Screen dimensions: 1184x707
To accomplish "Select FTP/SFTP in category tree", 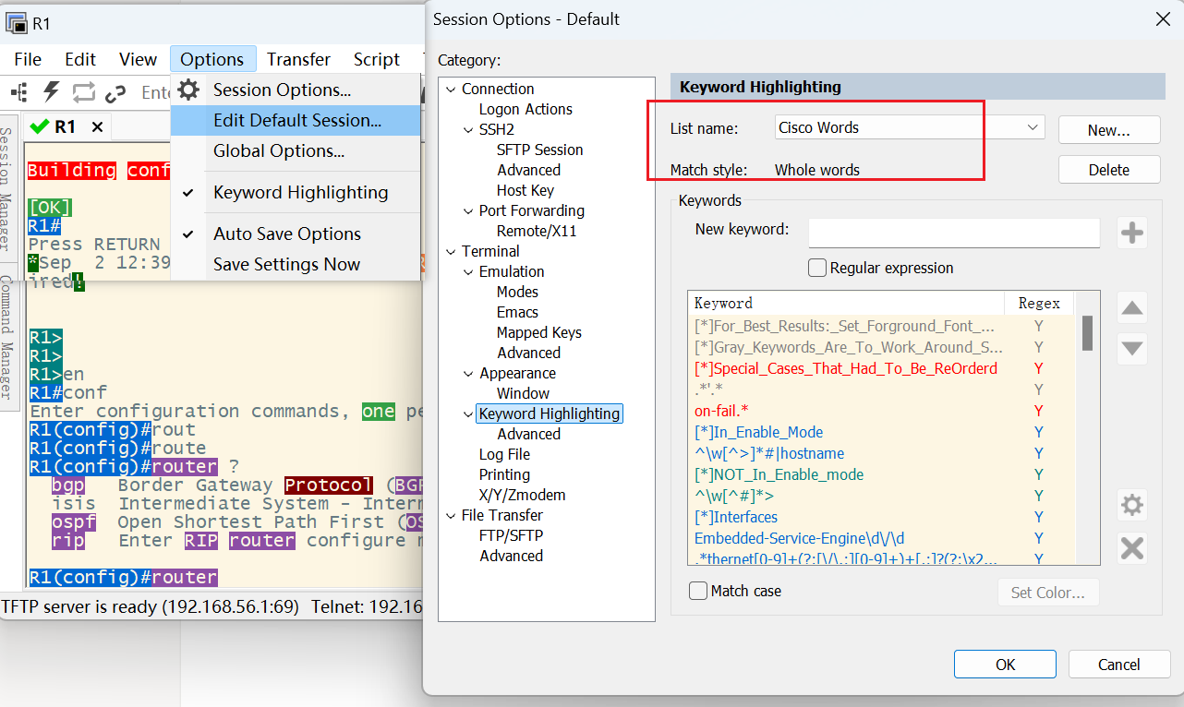I will click(511, 536).
